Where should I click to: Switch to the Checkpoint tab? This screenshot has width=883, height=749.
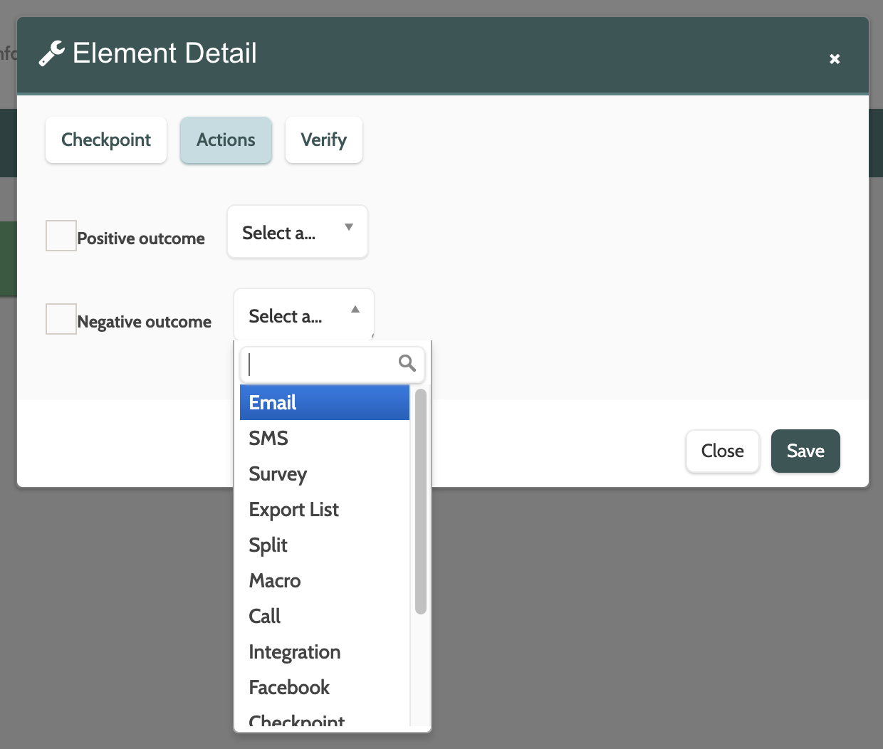106,140
